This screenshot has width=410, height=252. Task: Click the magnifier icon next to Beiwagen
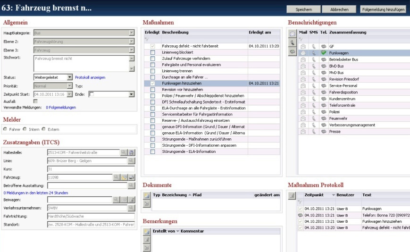point(116,200)
